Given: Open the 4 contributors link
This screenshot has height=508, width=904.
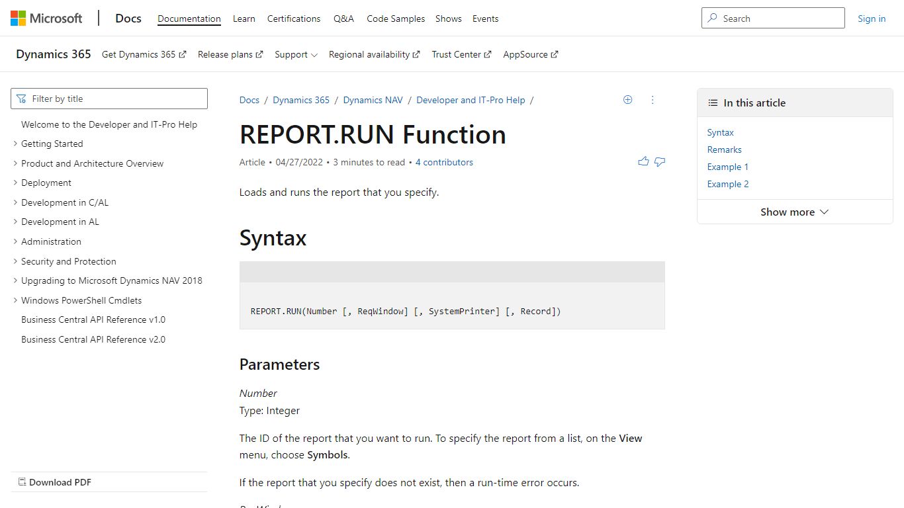Looking at the screenshot, I should (x=444, y=162).
